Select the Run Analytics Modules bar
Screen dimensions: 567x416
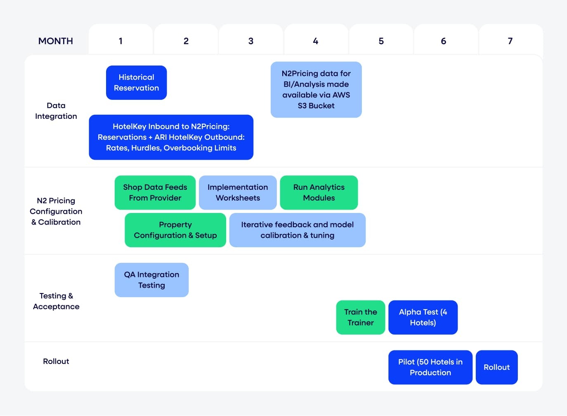point(319,192)
